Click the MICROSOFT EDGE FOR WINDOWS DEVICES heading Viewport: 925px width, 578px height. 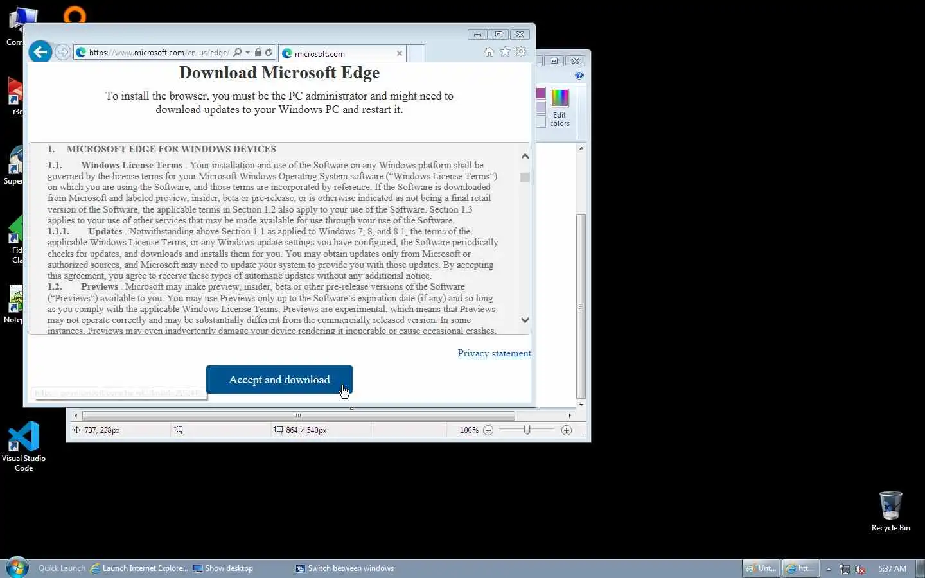click(172, 149)
